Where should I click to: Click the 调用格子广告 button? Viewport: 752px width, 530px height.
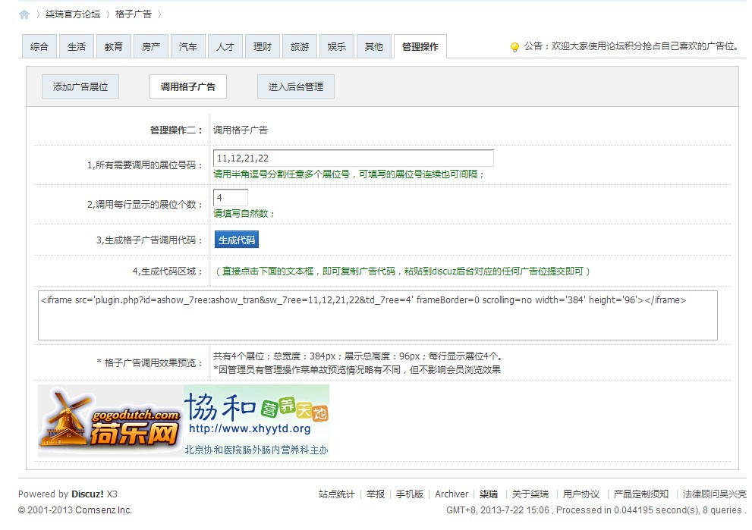[188, 87]
